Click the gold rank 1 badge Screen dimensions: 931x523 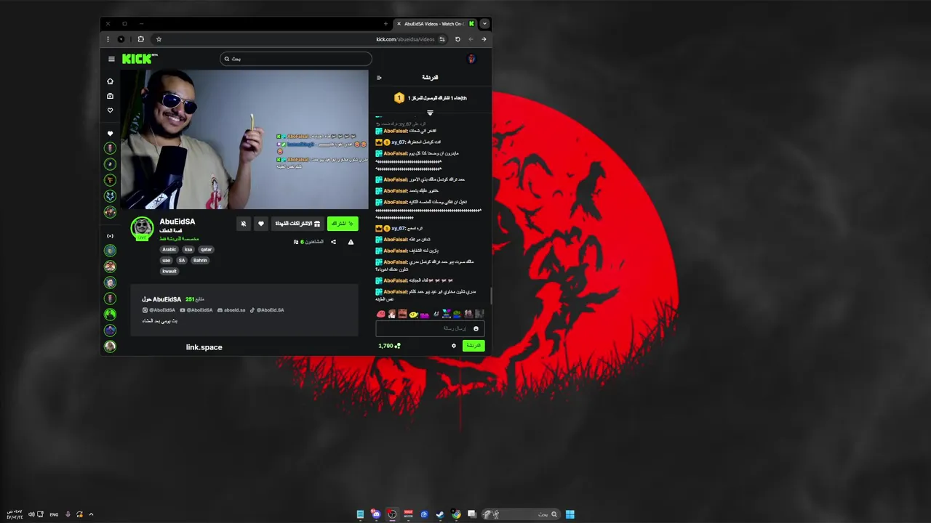(x=399, y=97)
